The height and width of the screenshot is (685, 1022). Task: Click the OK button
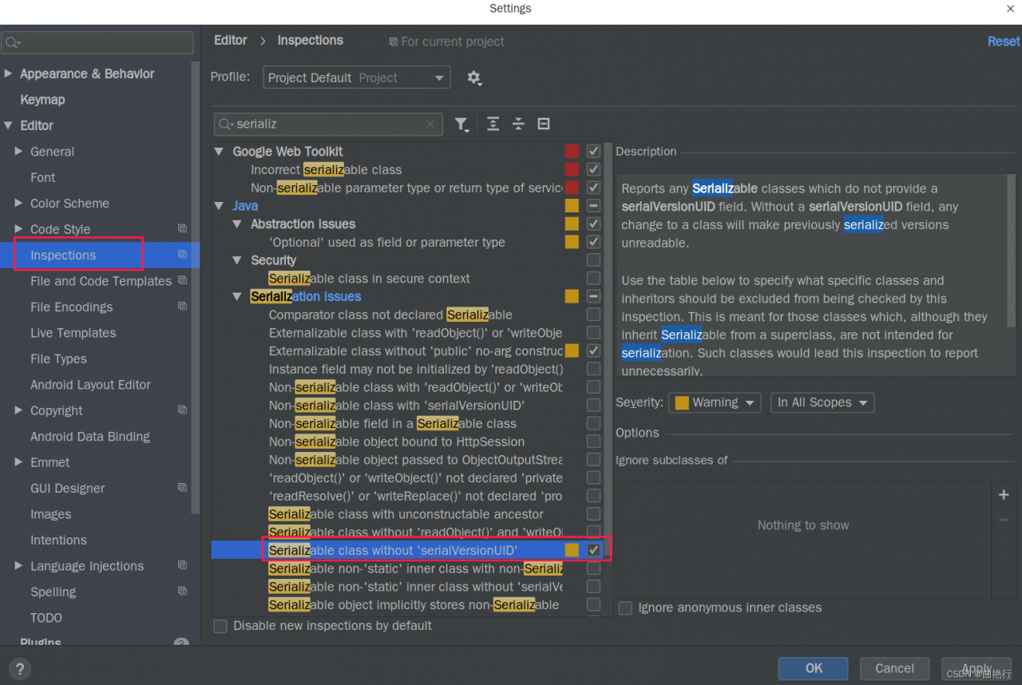(814, 668)
